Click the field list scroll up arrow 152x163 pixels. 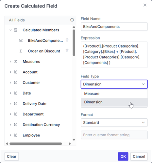point(74,27)
